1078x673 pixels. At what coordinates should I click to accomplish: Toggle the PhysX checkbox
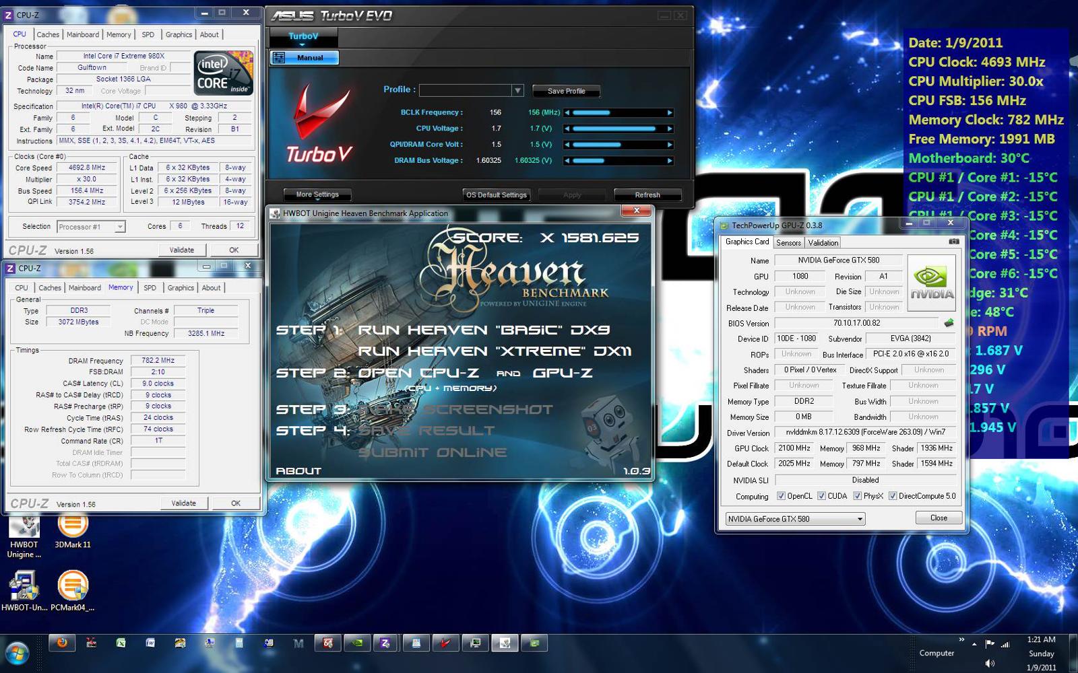[x=857, y=496]
